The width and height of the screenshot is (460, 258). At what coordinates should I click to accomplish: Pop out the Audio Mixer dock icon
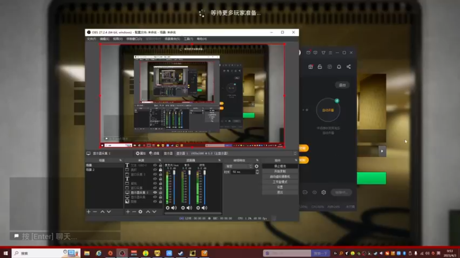pyautogui.click(x=220, y=161)
